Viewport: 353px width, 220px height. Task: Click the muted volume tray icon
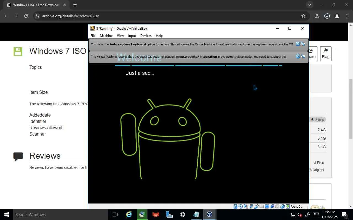tap(300, 215)
